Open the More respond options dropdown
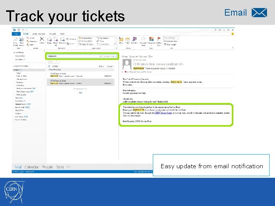 pos(71,43)
